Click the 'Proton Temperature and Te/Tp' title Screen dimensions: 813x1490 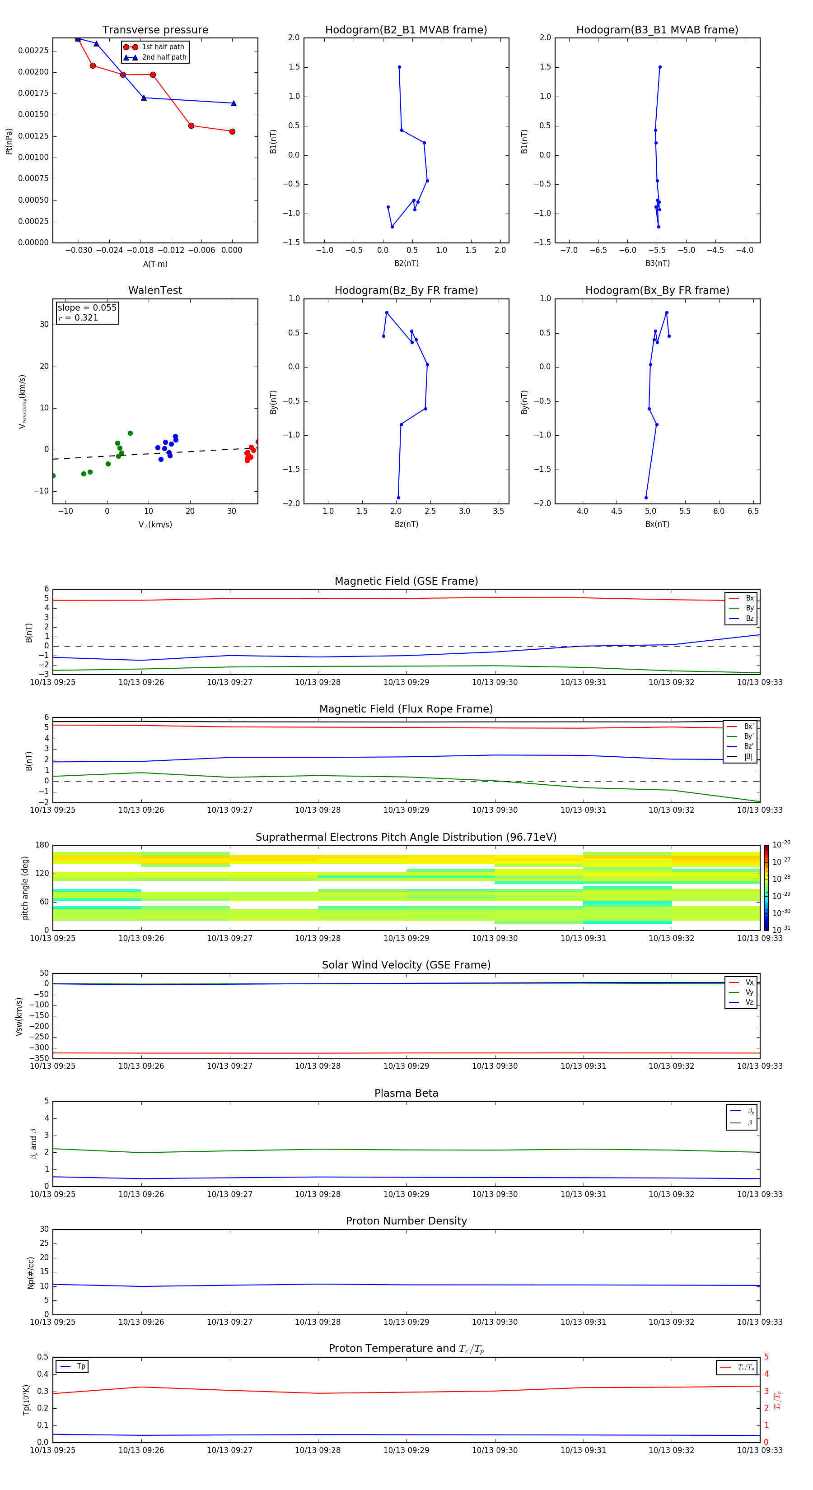(406, 1349)
